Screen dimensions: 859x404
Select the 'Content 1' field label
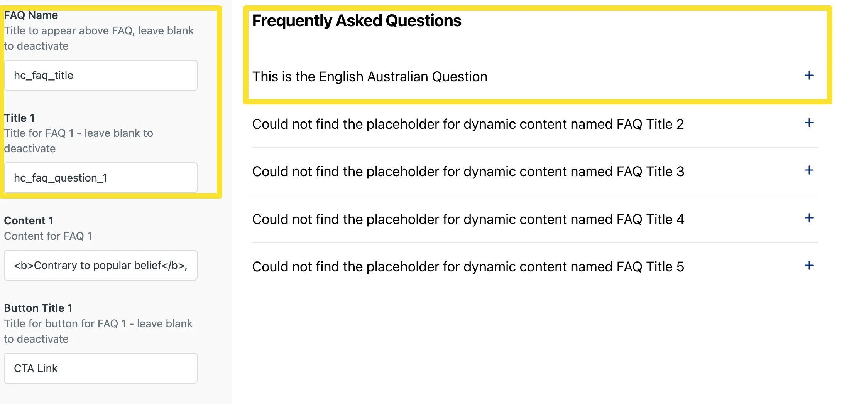click(29, 221)
